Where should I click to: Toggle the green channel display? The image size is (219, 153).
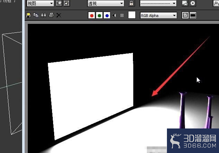tap(99, 15)
